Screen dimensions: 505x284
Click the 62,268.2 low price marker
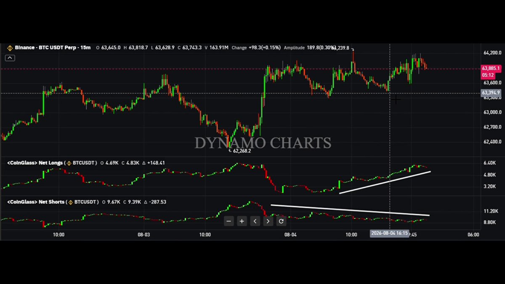pyautogui.click(x=242, y=151)
